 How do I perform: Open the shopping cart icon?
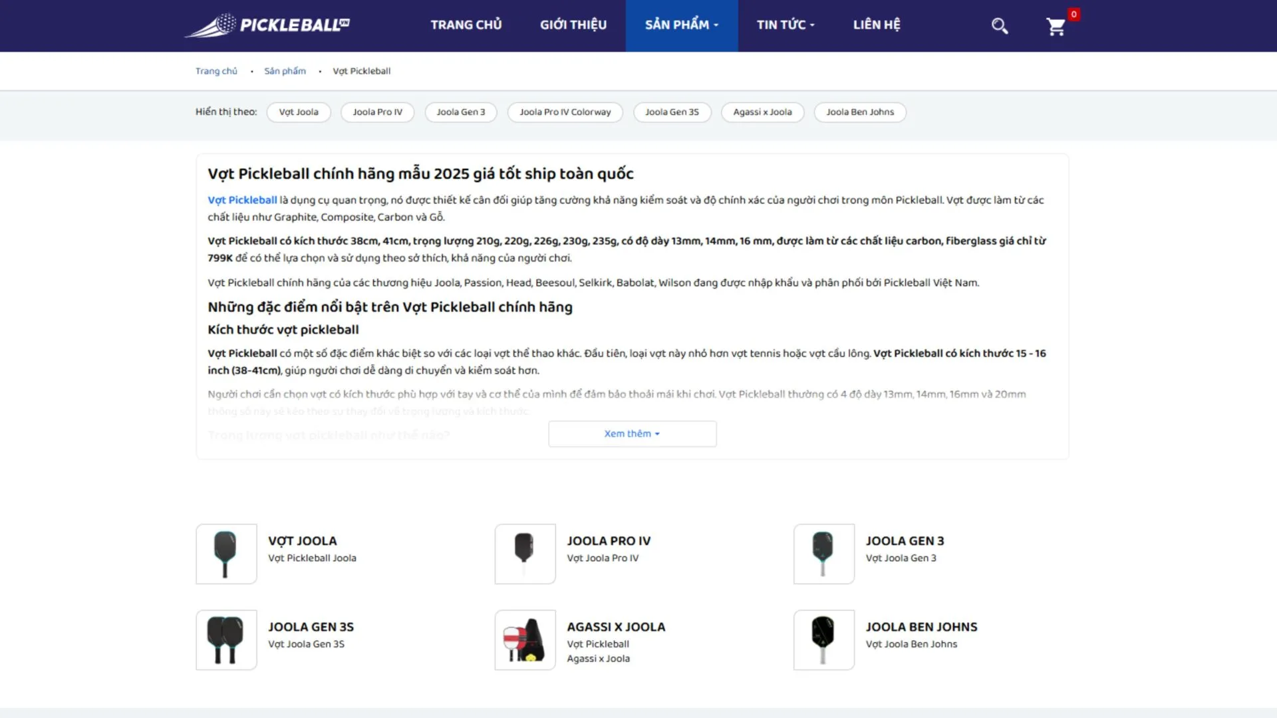pos(1056,27)
